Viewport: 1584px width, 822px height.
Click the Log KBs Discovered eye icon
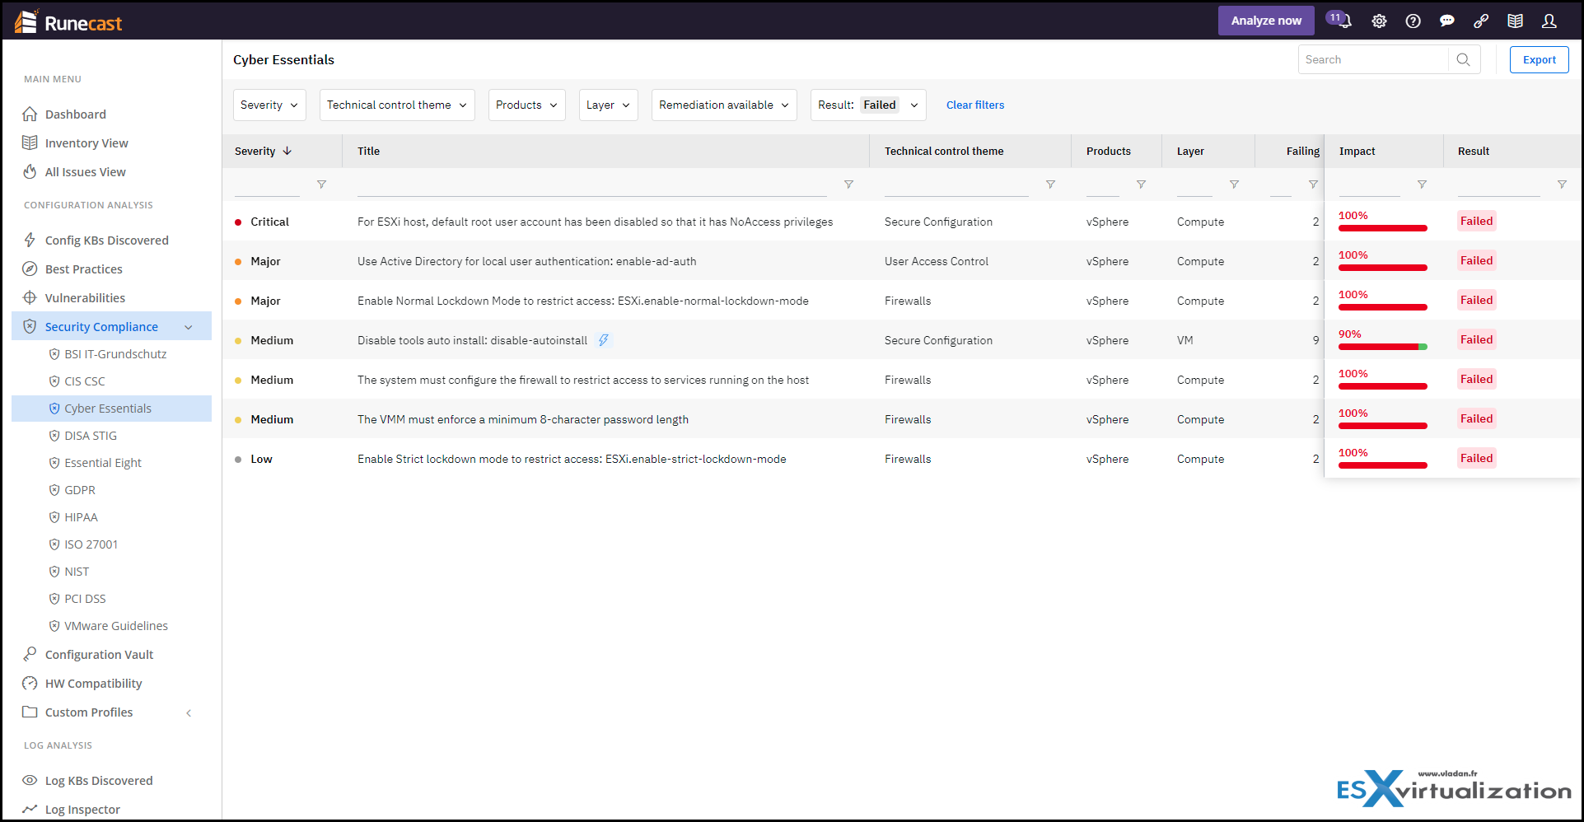[x=30, y=780]
